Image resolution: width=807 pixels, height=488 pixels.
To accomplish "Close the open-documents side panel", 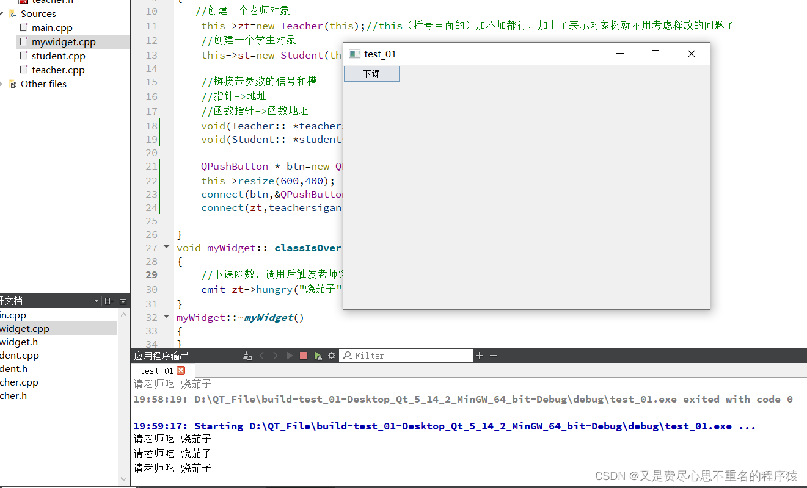I will [123, 301].
